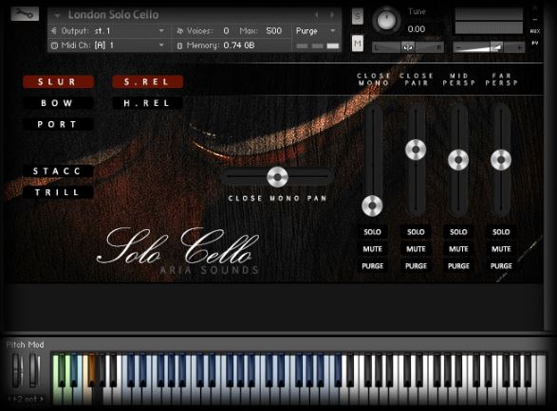Solo the Close Mono mic
557x411 pixels.
(372, 232)
